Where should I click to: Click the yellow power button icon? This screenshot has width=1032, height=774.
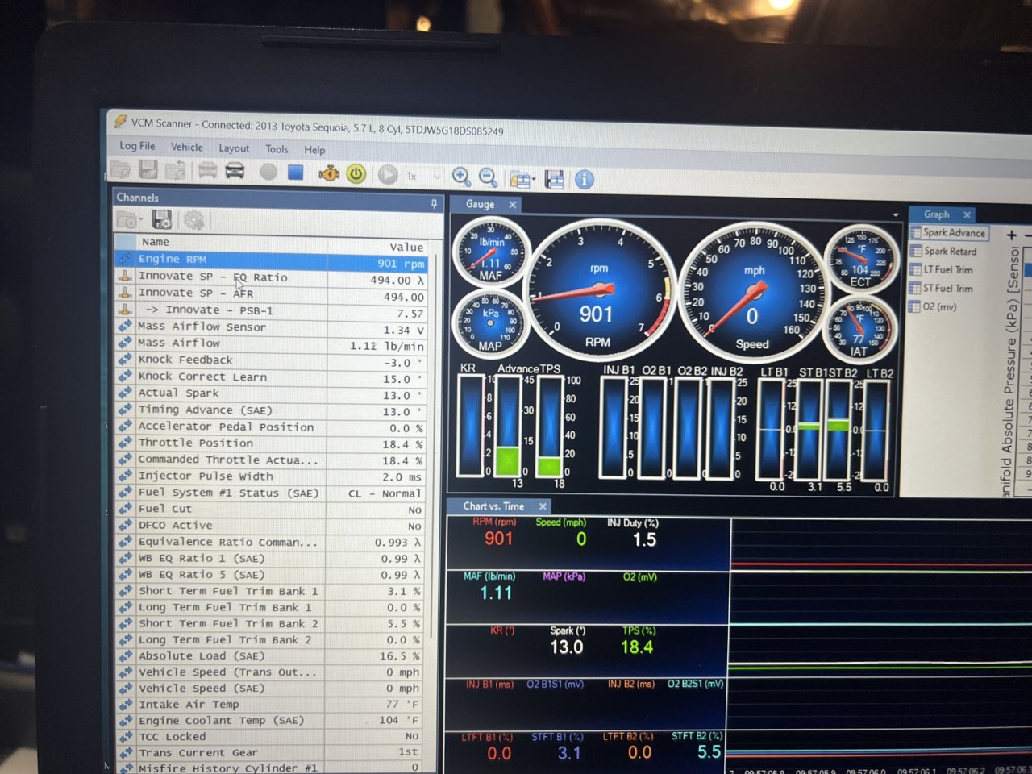[x=356, y=174]
